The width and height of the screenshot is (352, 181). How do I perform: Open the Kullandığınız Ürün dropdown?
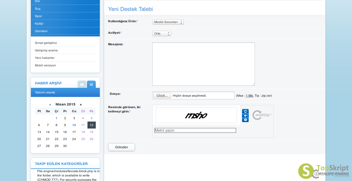168,22
